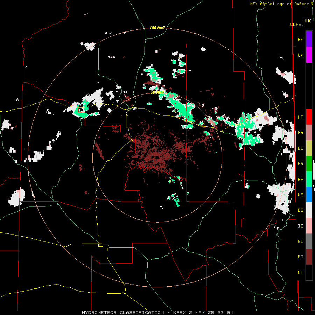Click the radar site center

pos(157,157)
